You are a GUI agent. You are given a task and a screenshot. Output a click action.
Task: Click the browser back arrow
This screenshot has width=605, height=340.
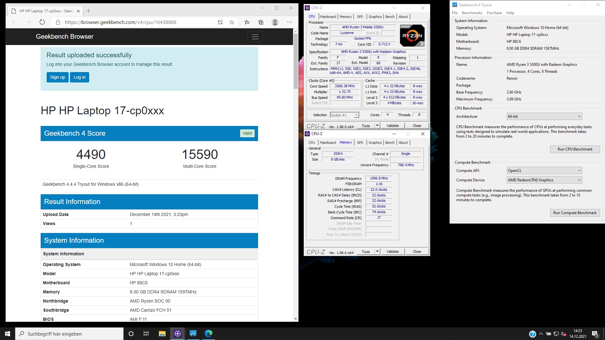14,22
